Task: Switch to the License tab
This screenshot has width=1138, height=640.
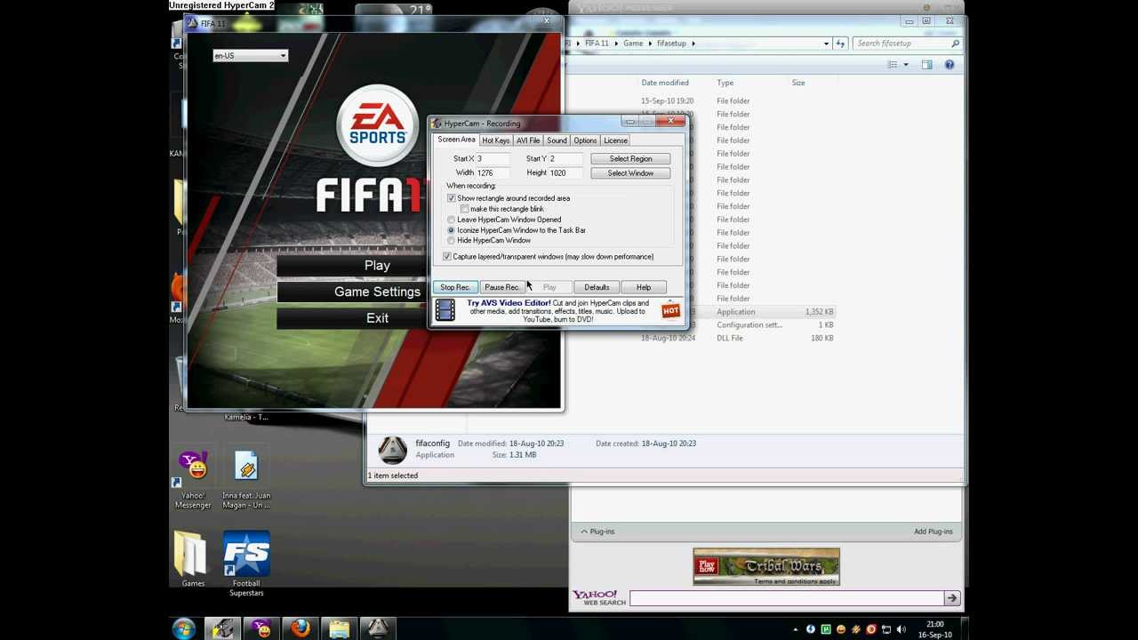Action: 615,140
